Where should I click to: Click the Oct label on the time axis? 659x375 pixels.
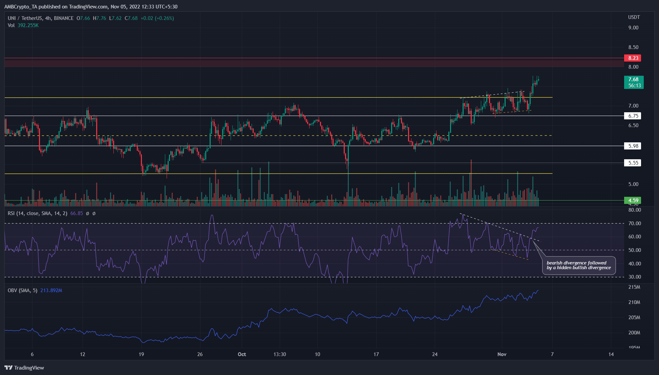(242, 354)
